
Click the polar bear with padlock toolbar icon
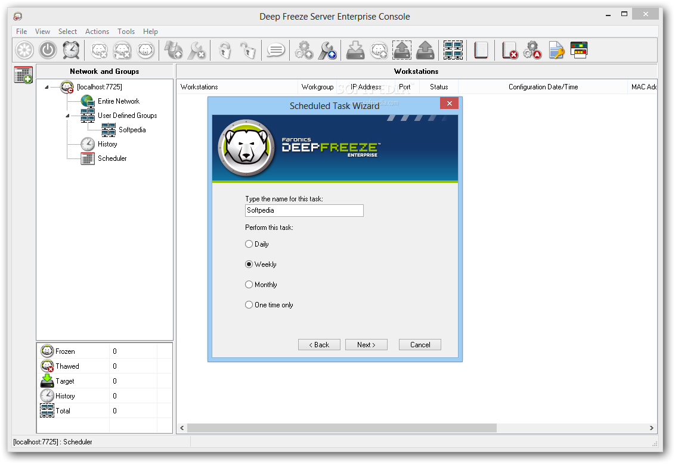[122, 50]
